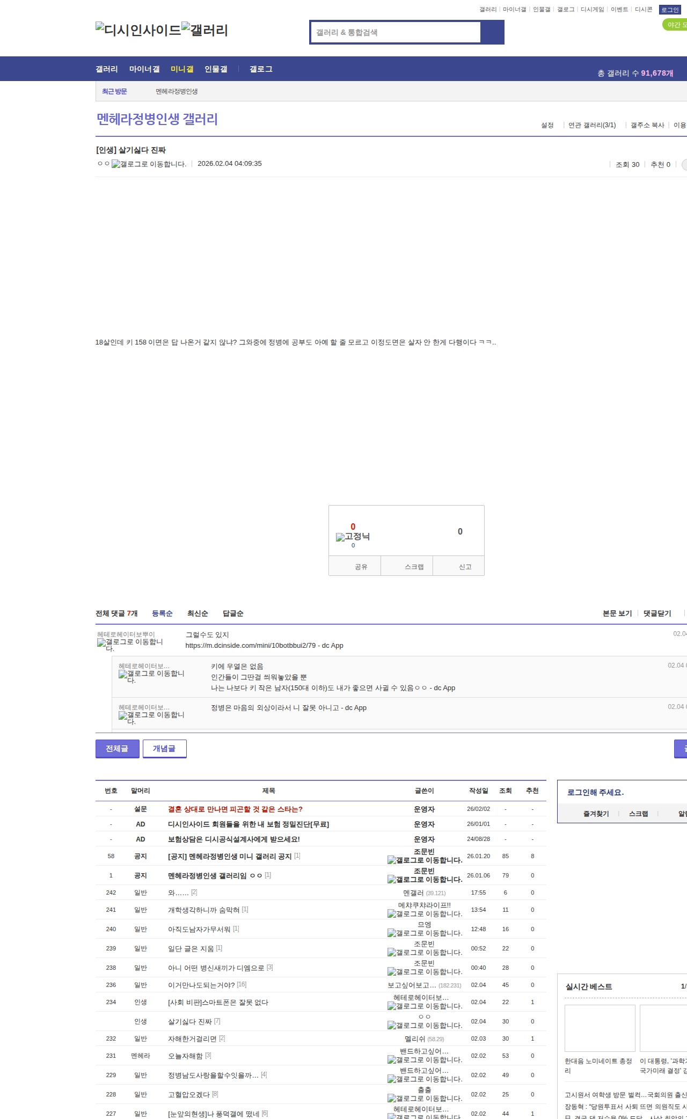Click the 멘헤라정병인생 갤러리 title heading
The width and height of the screenshot is (687, 1119).
pos(157,119)
